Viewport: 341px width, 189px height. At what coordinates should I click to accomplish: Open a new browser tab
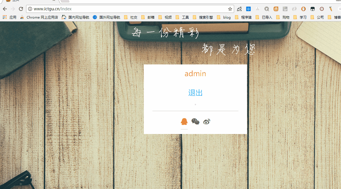point(64,1)
